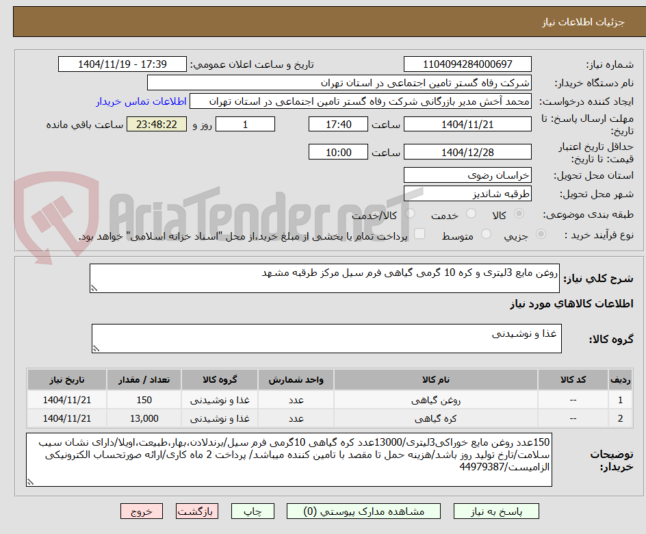Select the خدمت radio button
Viewport: 646px width, 534px height.
[x=471, y=214]
